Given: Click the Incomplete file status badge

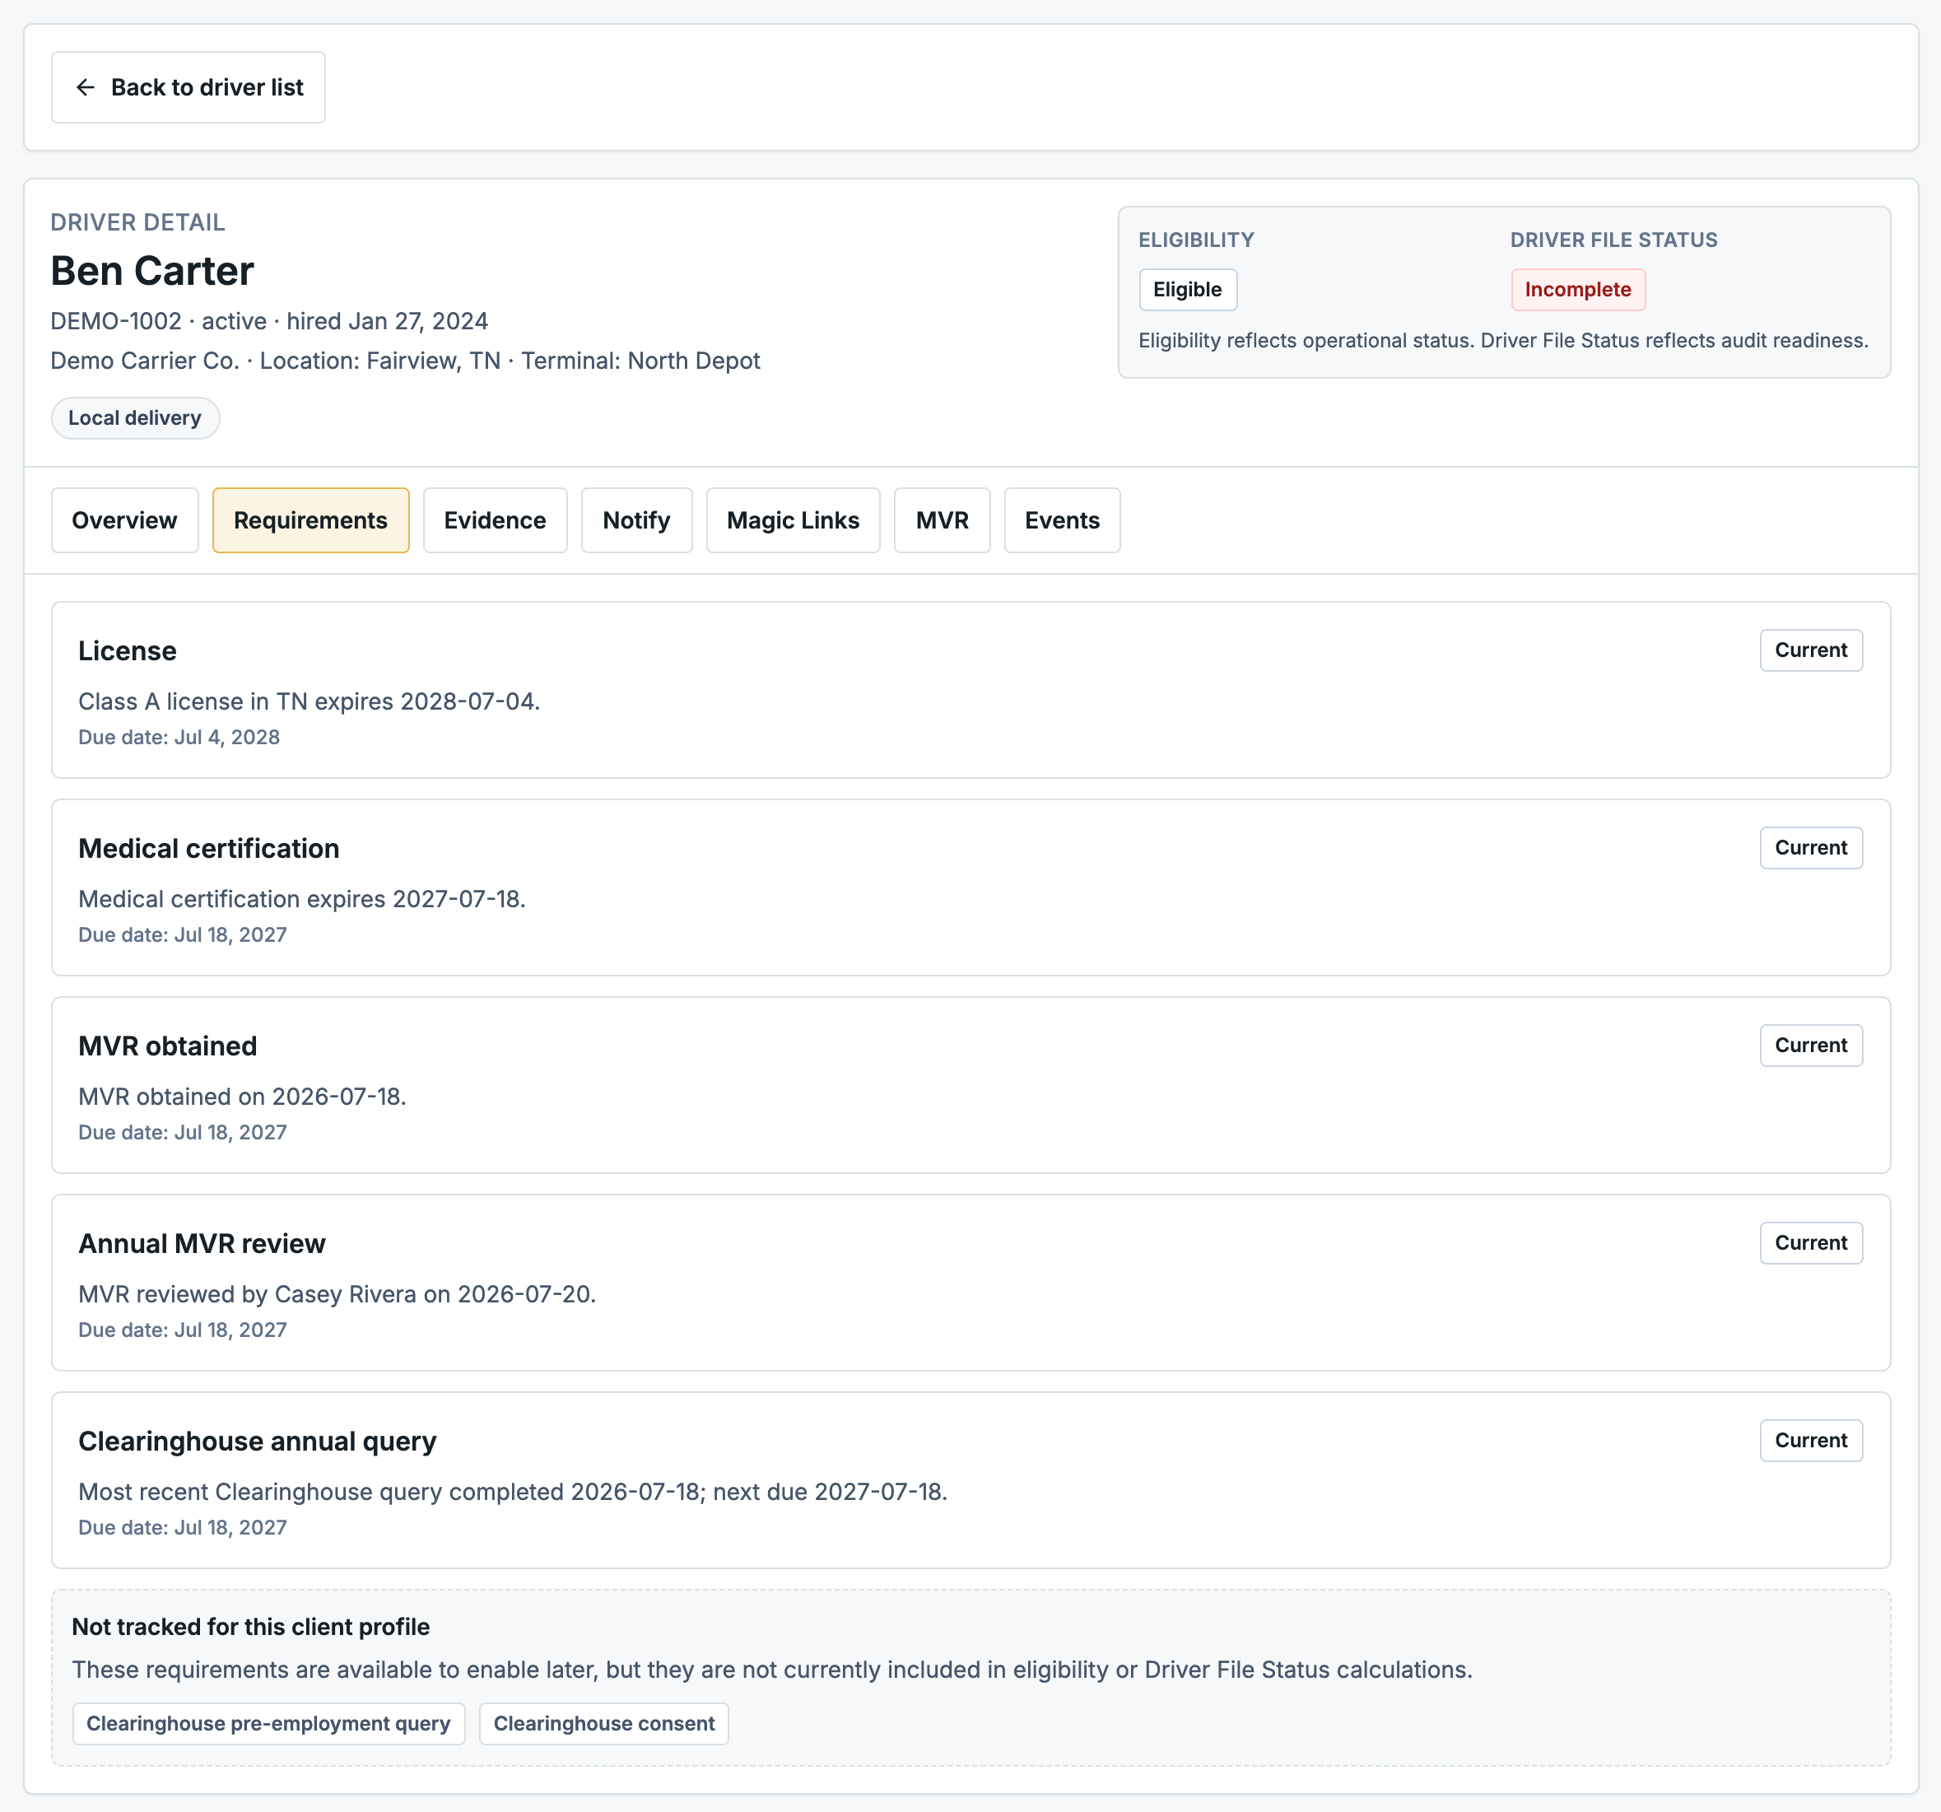Looking at the screenshot, I should [x=1578, y=290].
